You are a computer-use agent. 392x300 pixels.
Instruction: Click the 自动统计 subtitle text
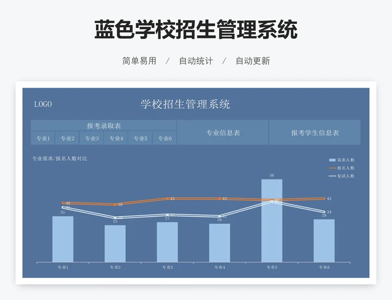(x=196, y=61)
